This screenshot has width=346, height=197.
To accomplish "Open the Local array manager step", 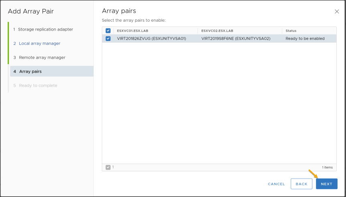I will [37, 43].
